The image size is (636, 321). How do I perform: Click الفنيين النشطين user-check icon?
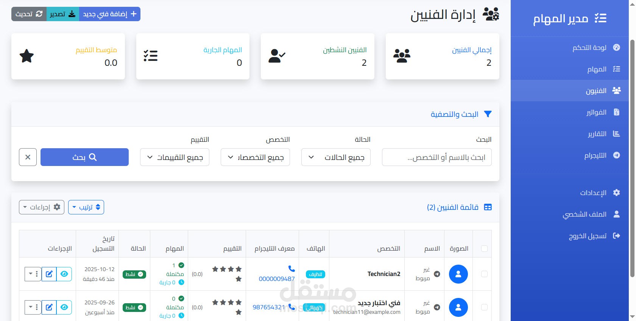click(277, 56)
